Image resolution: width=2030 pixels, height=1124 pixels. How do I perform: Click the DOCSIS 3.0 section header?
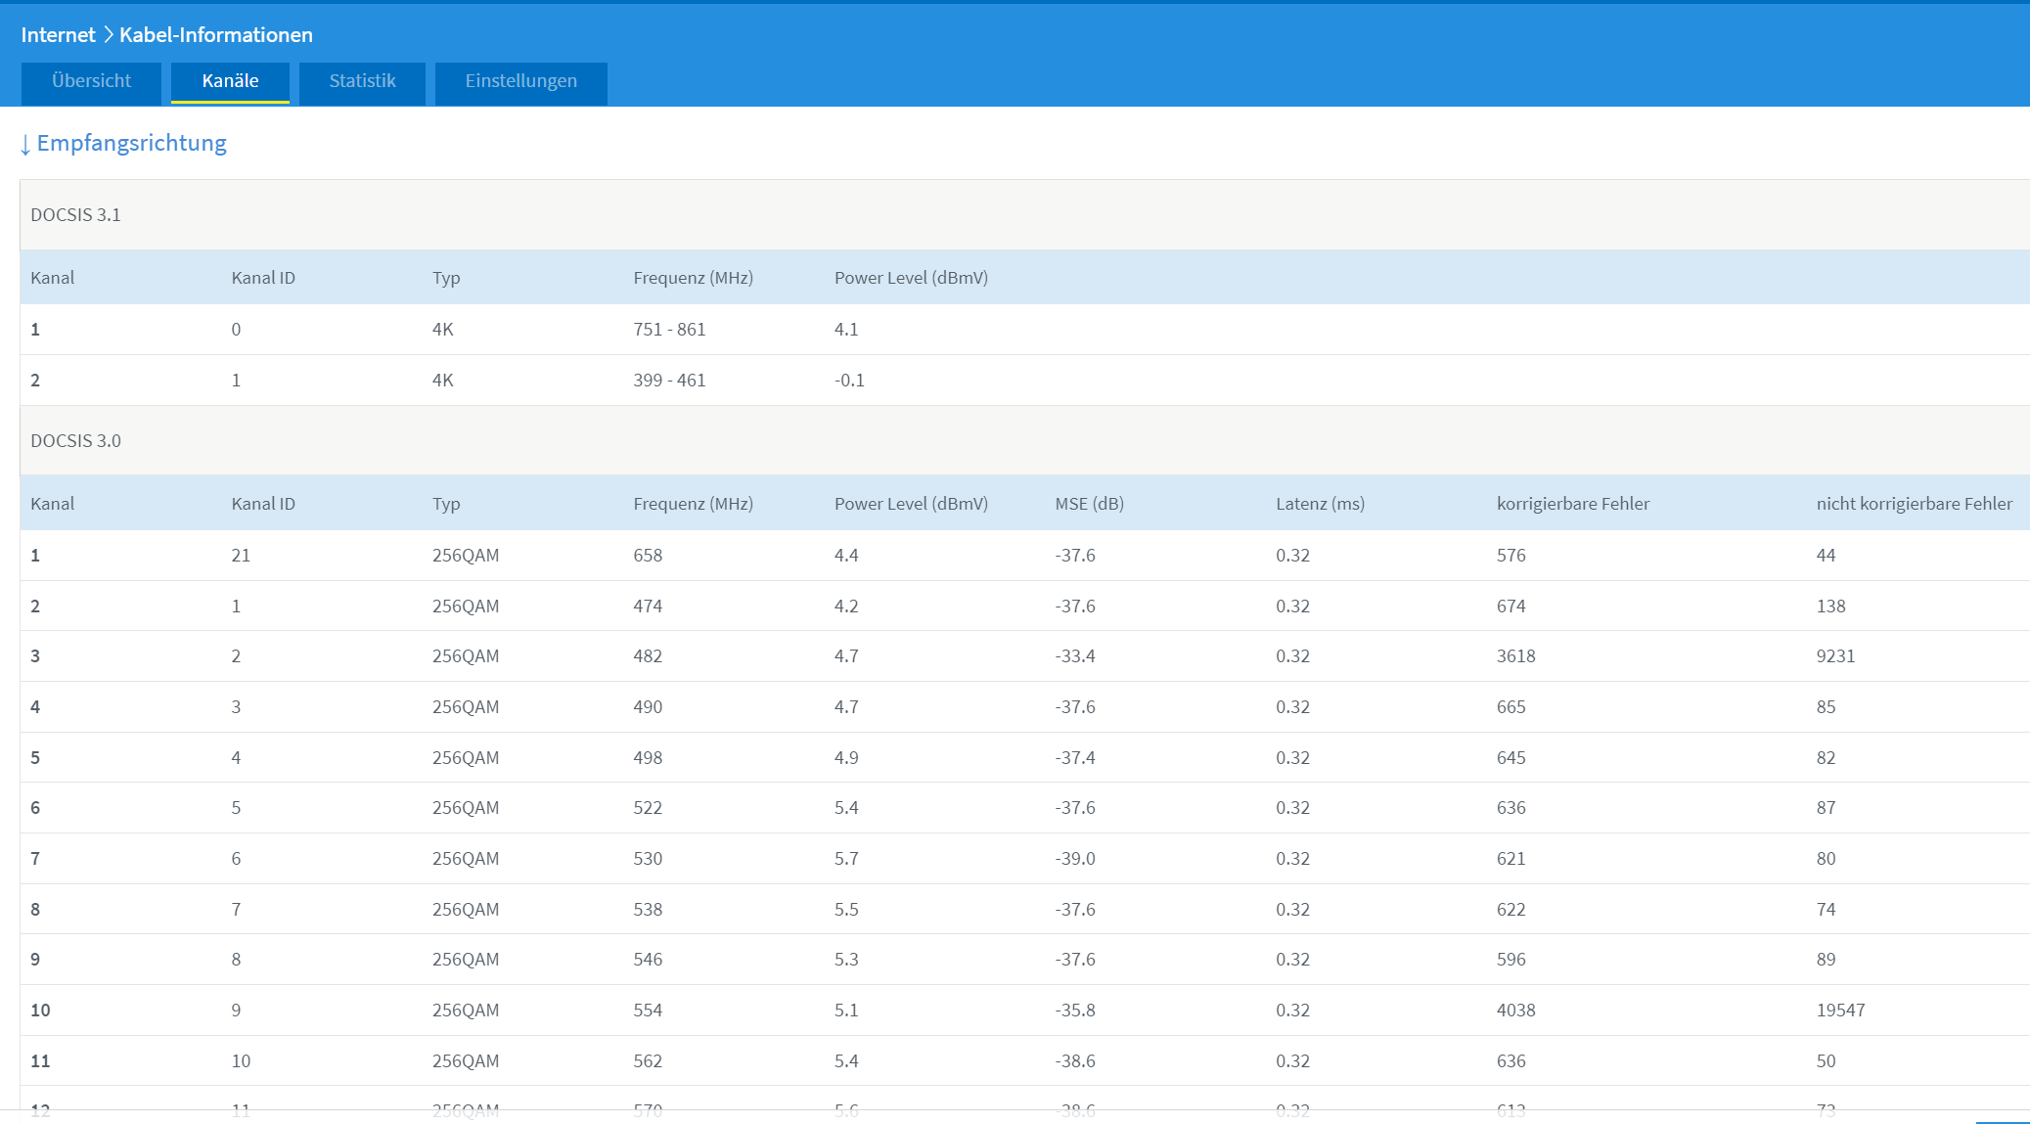[75, 441]
